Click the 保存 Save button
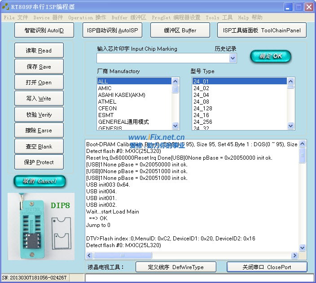316x283 pixels. tap(39, 66)
